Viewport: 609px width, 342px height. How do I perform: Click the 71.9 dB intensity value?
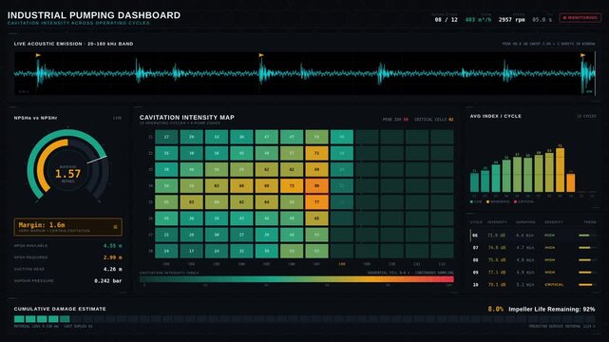[497, 236]
